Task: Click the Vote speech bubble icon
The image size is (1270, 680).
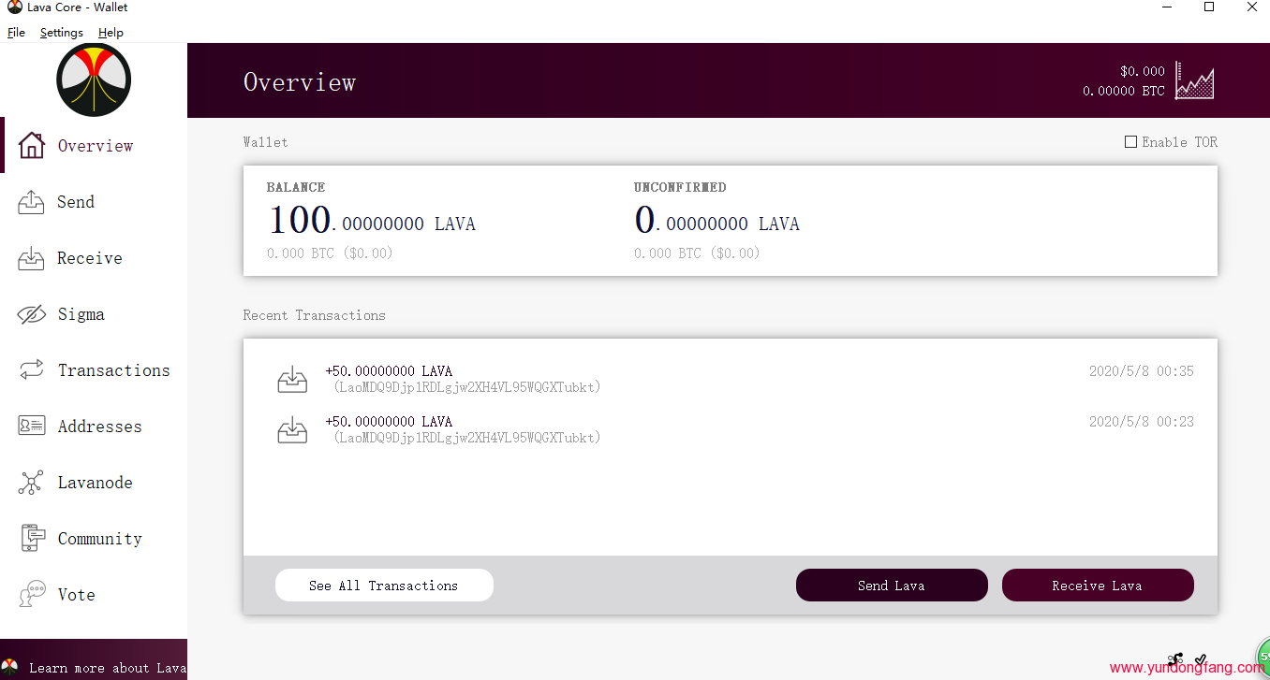Action: click(x=33, y=595)
